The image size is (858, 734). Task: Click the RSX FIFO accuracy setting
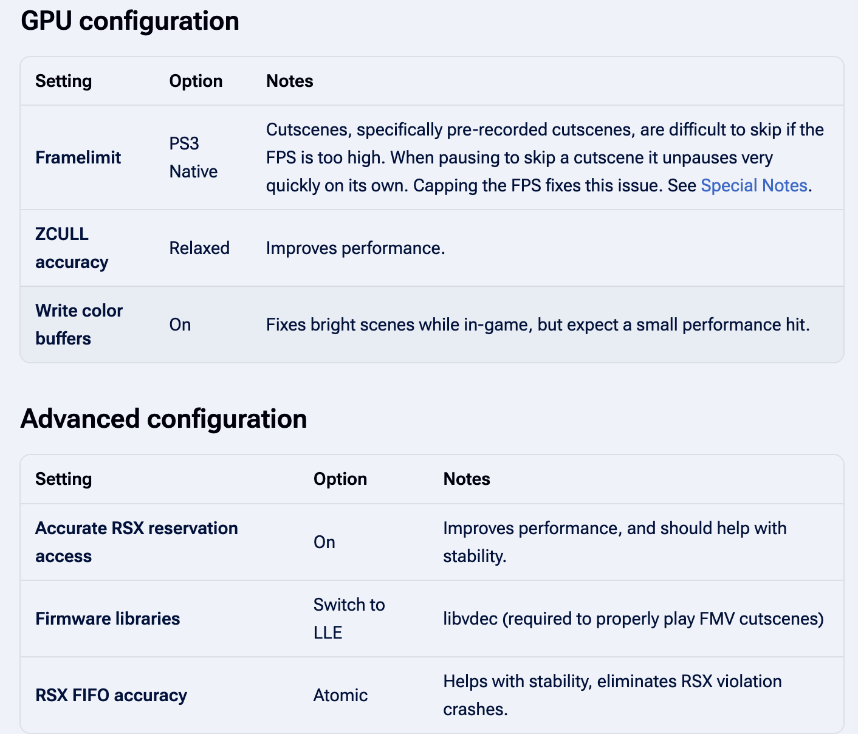point(111,695)
